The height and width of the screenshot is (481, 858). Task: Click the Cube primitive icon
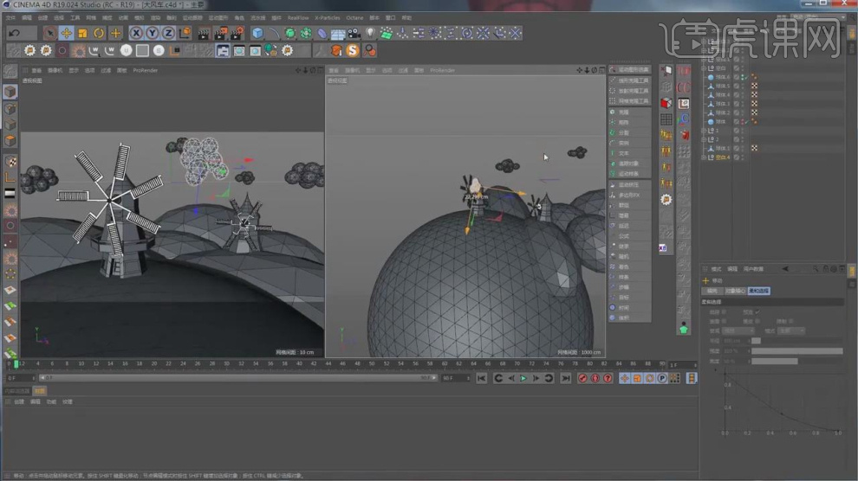pyautogui.click(x=257, y=33)
